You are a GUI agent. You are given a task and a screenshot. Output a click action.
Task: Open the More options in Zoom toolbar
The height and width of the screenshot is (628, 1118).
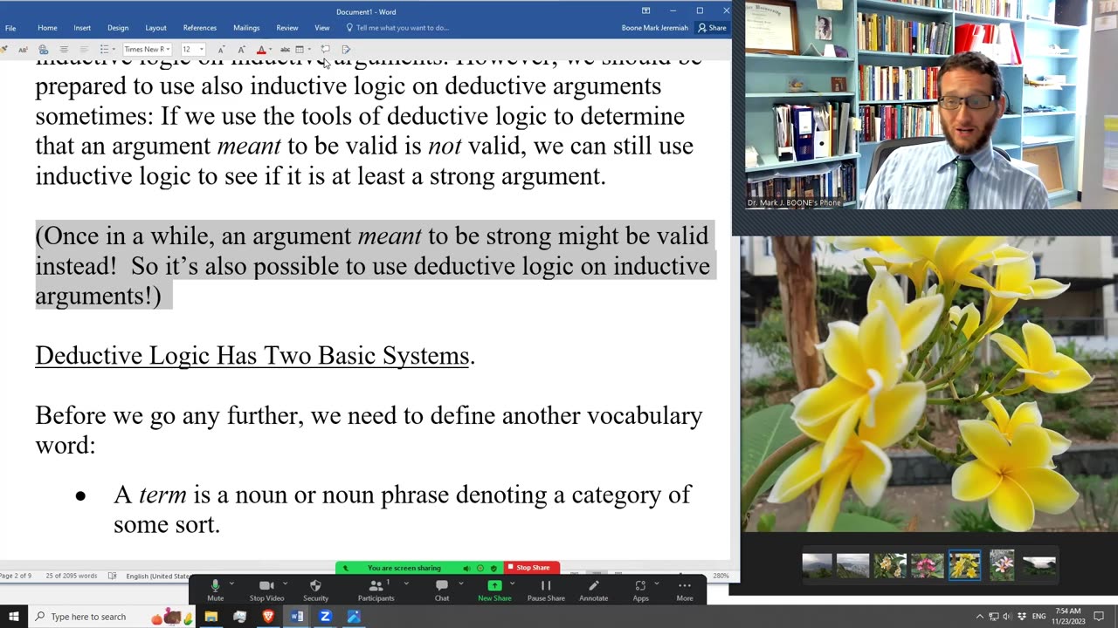pos(685,590)
